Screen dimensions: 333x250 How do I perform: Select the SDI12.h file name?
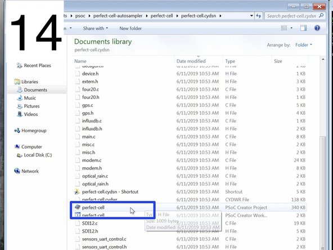90,231
